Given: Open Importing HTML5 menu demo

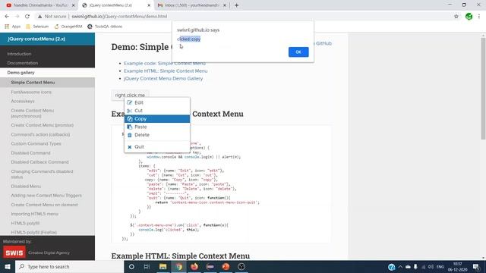Looking at the screenshot, I should pos(34,214).
